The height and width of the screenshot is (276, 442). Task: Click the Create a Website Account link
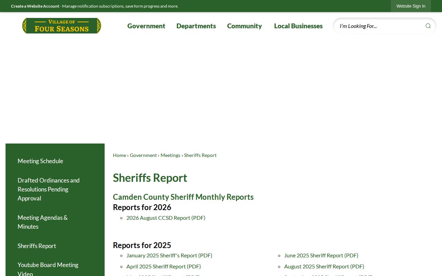coord(35,6)
